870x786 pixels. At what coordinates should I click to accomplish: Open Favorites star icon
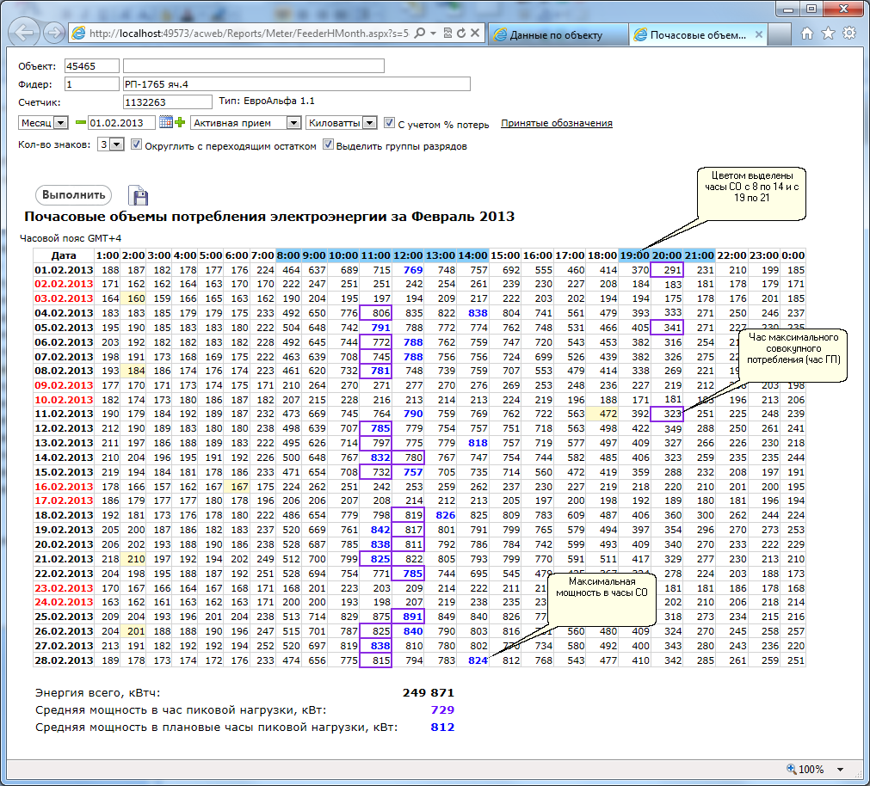tap(829, 34)
